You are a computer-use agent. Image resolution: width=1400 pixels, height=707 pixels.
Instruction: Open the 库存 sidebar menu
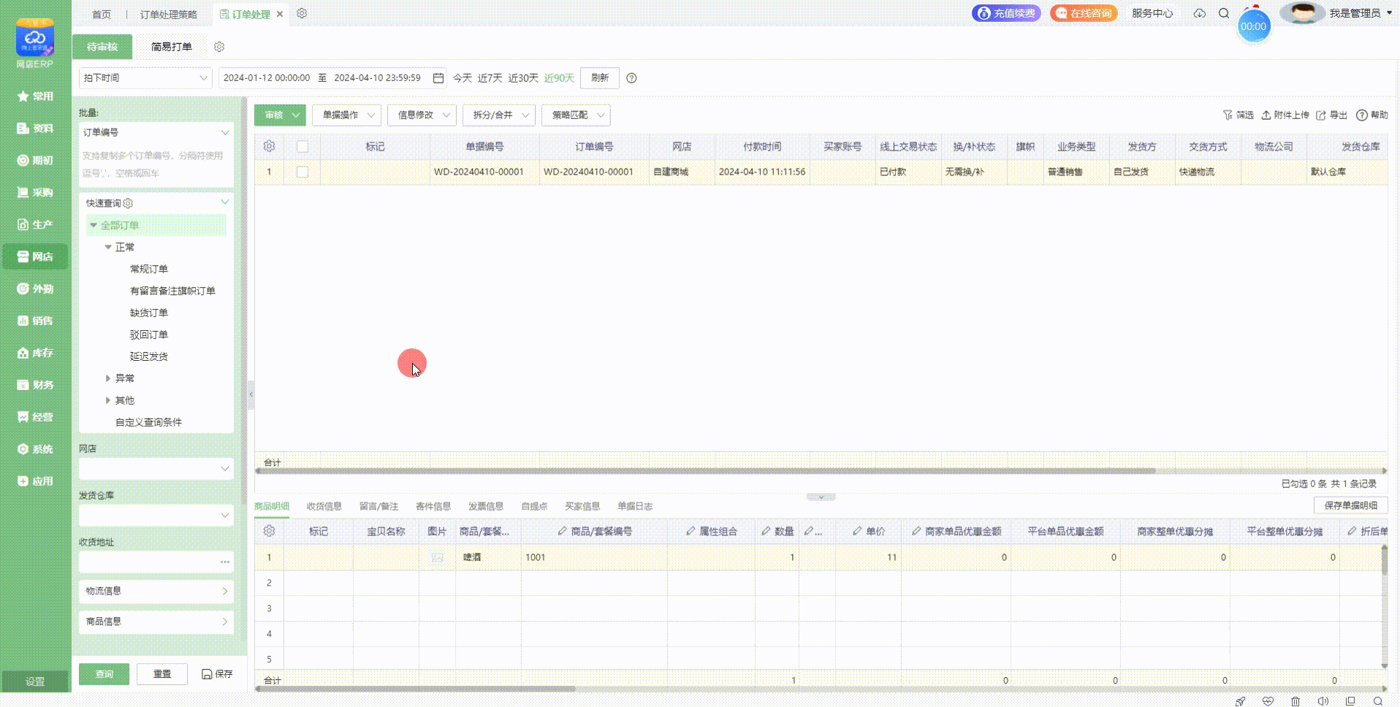(x=35, y=353)
